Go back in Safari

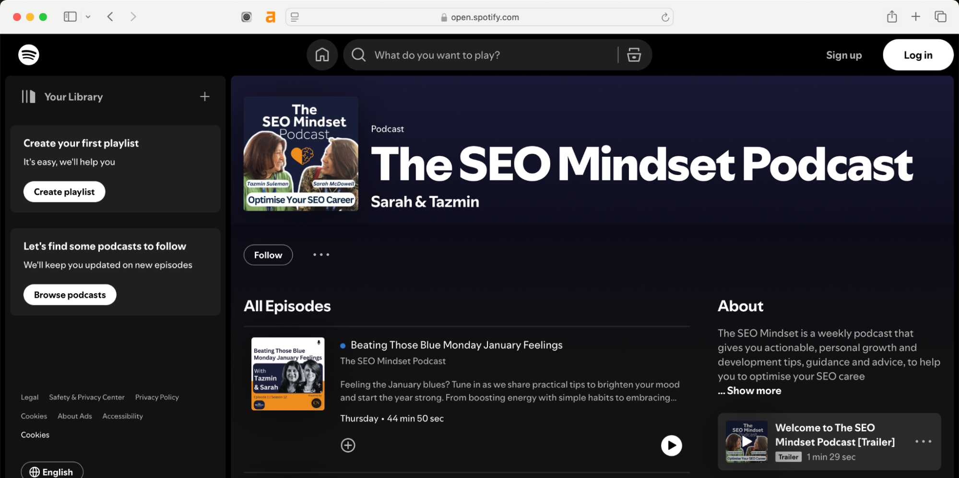(x=110, y=17)
